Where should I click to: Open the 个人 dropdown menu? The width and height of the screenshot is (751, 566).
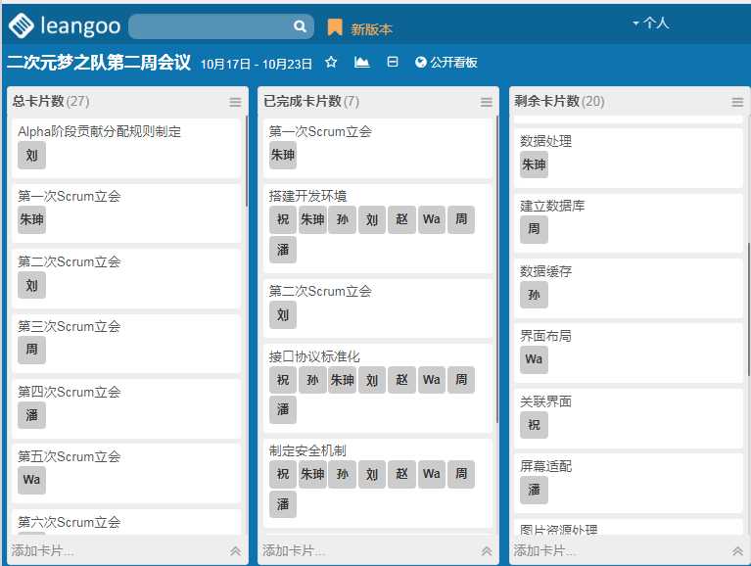click(x=650, y=23)
